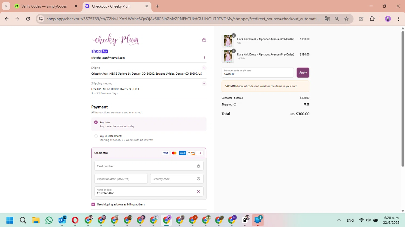Open the Chrome profile avatar
This screenshot has height=227, width=405.
click(x=388, y=19)
